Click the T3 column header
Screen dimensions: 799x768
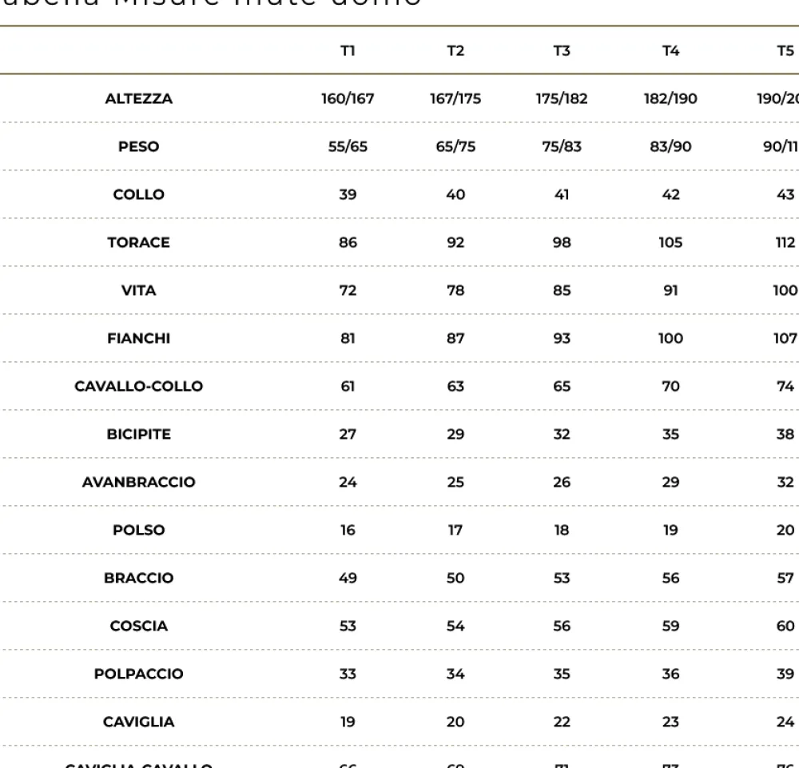562,51
